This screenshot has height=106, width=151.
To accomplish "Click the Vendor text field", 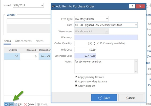I will pyautogui.click(x=29, y=21).
